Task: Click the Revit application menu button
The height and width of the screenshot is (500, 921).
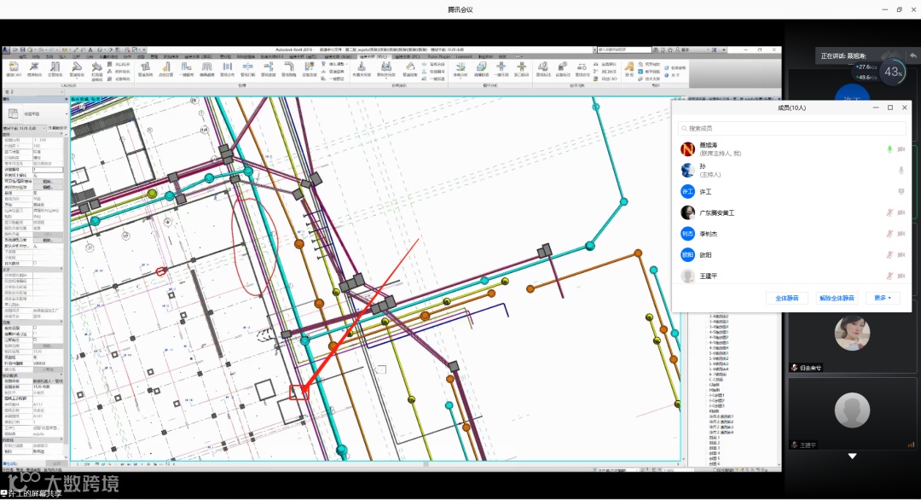Action: click(x=6, y=50)
